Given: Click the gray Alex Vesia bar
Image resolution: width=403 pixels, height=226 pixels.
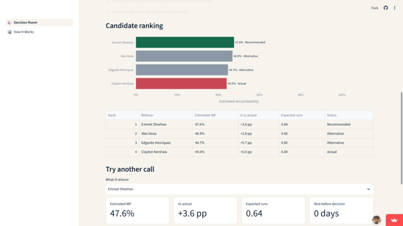Looking at the screenshot, I should tap(184, 56).
